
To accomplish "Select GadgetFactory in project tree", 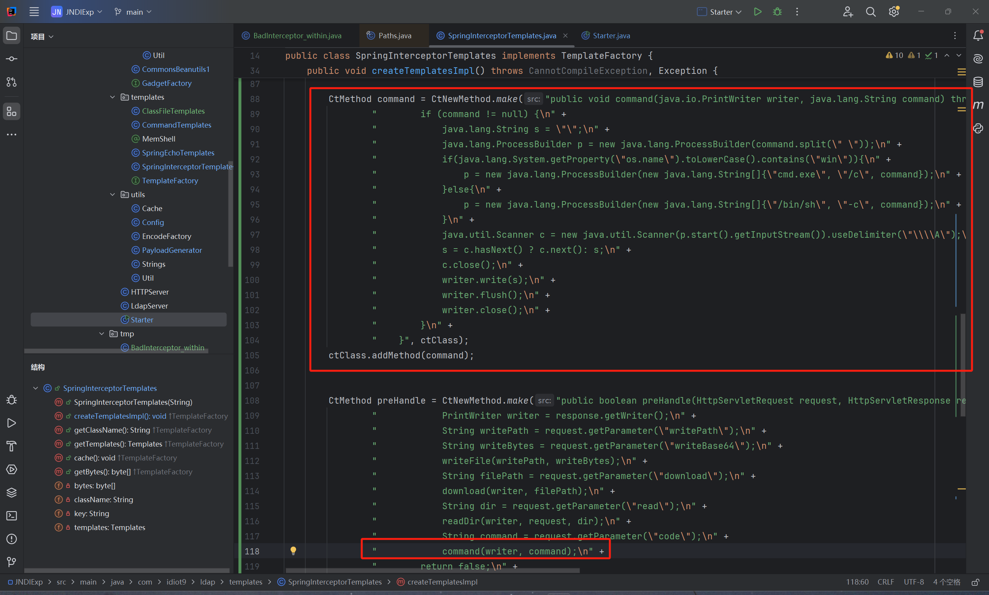I will coord(167,84).
